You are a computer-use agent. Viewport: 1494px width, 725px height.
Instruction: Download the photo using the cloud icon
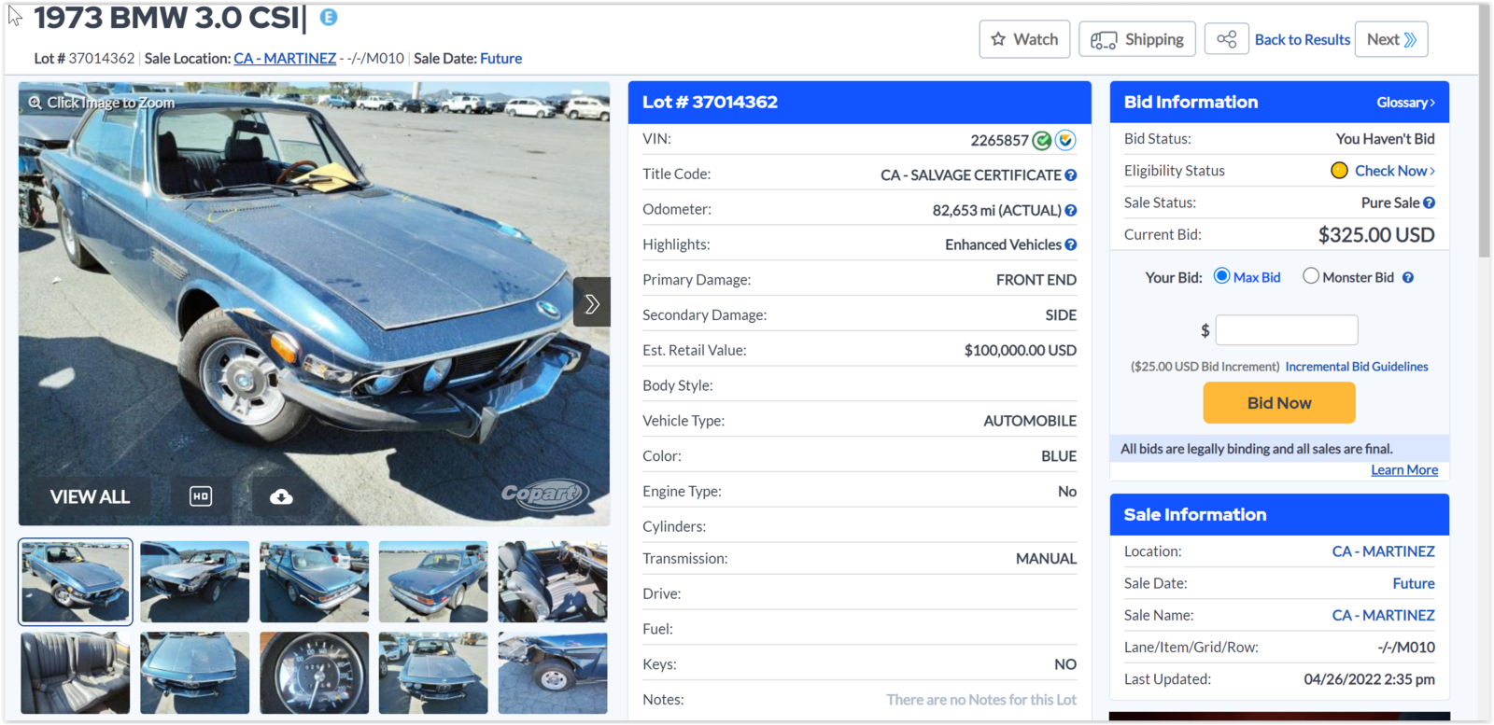pyautogui.click(x=281, y=496)
